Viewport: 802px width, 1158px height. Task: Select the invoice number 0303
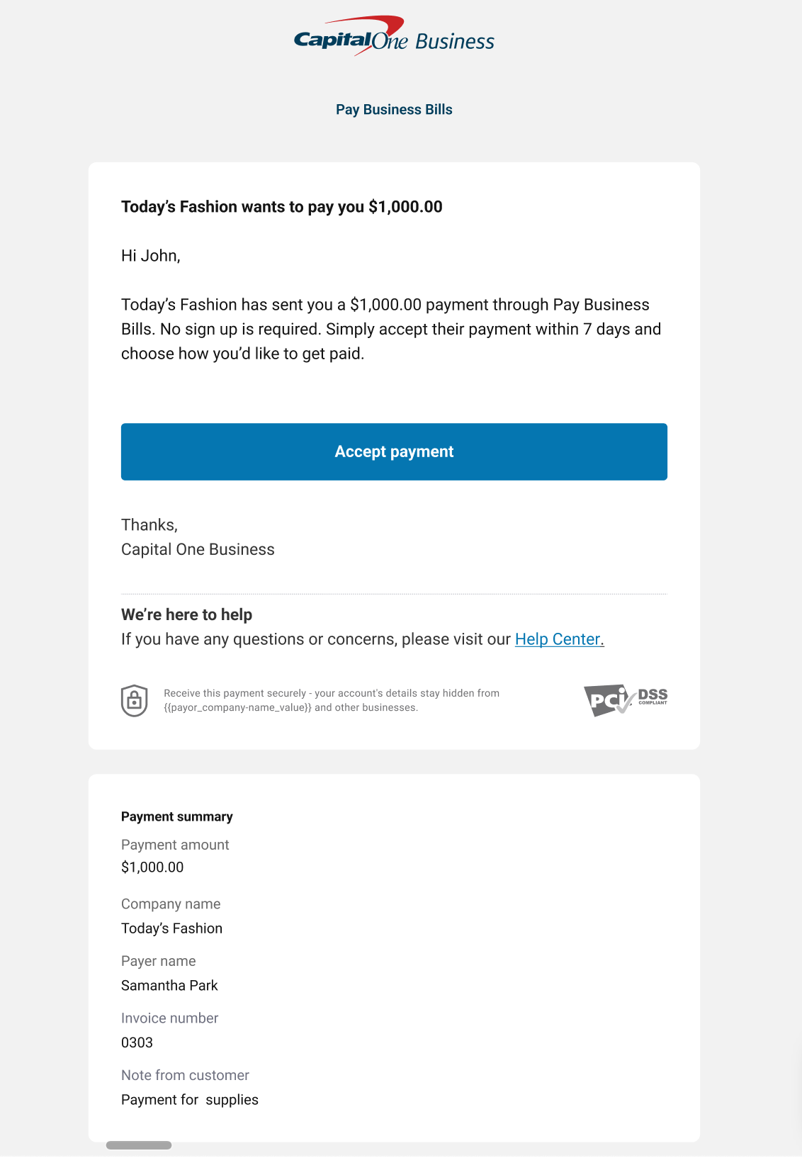tap(137, 1042)
